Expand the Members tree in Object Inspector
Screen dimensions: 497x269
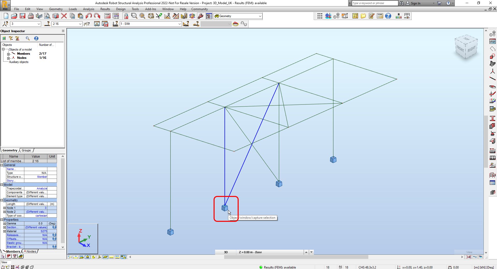[8, 54]
